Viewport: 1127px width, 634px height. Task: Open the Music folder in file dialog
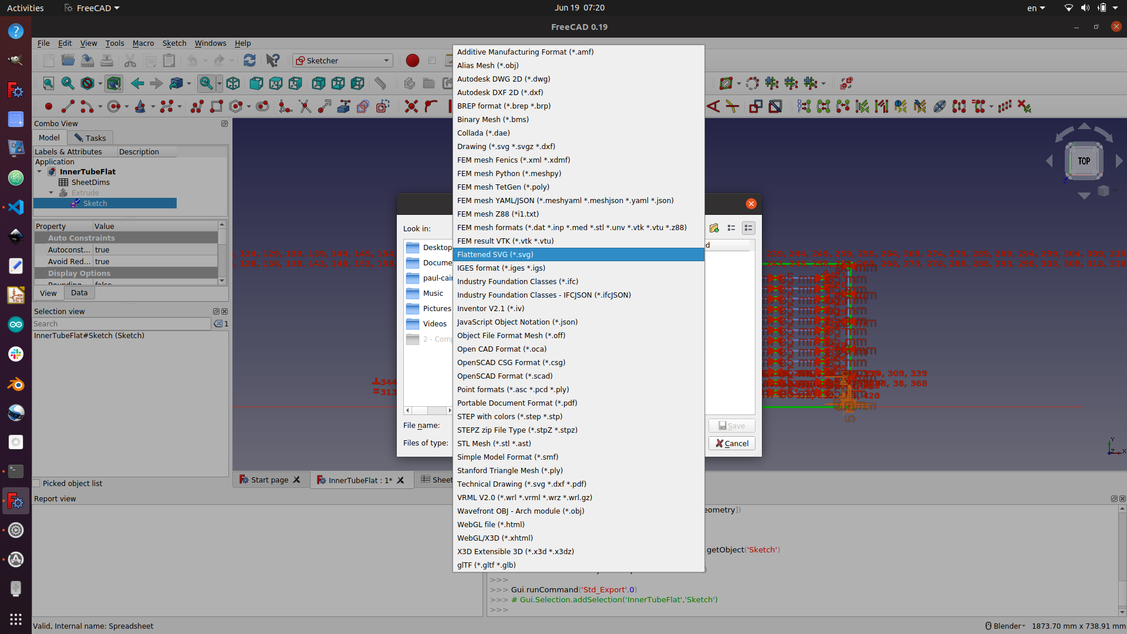(425, 294)
